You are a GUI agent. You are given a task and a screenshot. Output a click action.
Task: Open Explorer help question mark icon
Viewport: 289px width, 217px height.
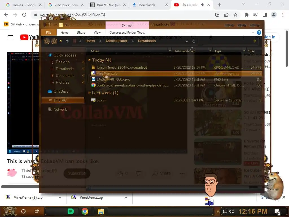[259, 33]
